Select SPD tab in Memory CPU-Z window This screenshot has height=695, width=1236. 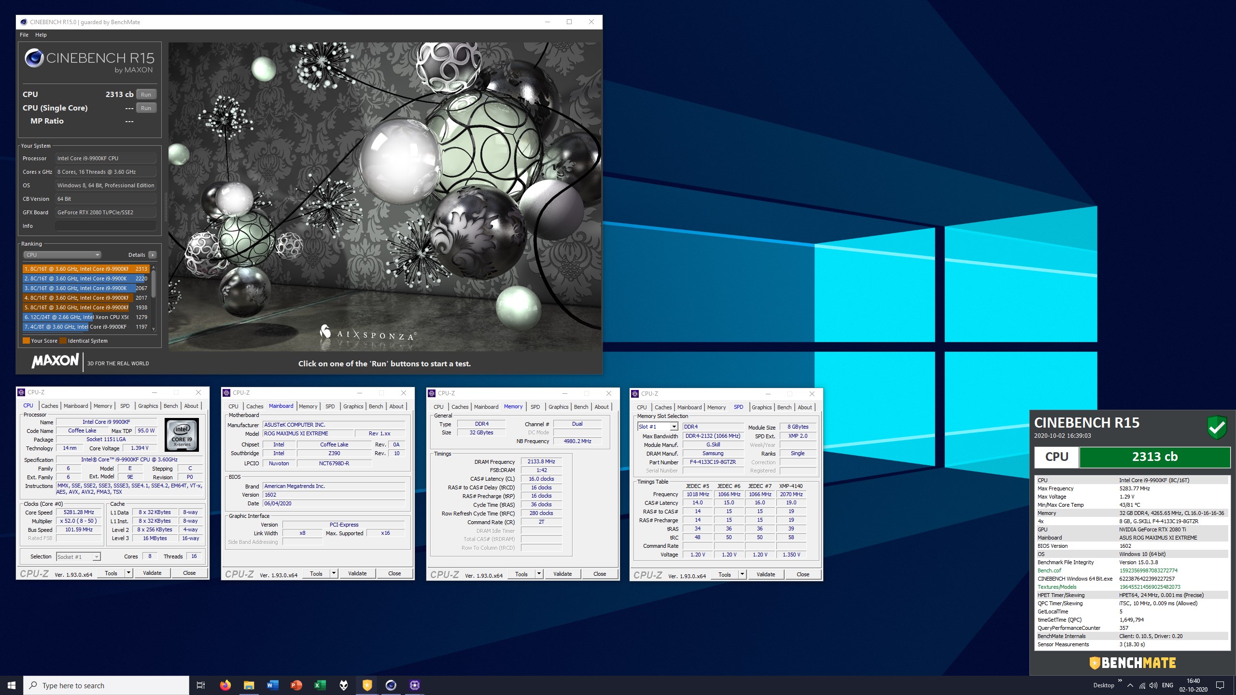535,407
